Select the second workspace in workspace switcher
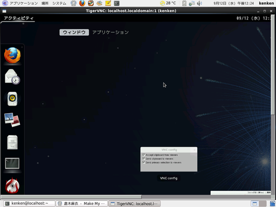Viewport: 276px width, 207px height. [263, 204]
